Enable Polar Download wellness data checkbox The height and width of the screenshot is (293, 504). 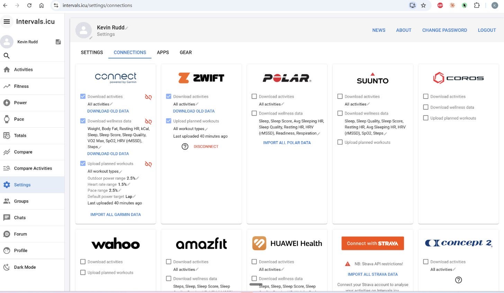coord(254,113)
